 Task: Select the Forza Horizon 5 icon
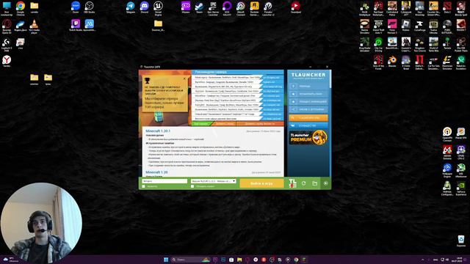click(x=392, y=26)
